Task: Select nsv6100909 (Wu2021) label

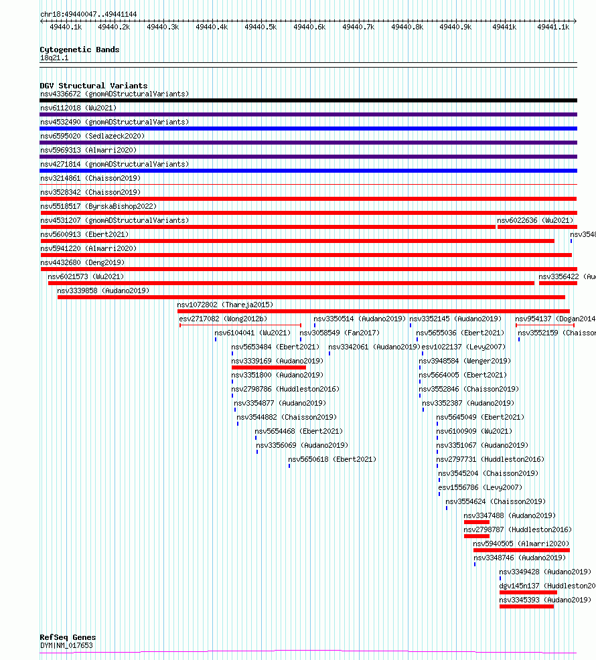Action: 474,432
